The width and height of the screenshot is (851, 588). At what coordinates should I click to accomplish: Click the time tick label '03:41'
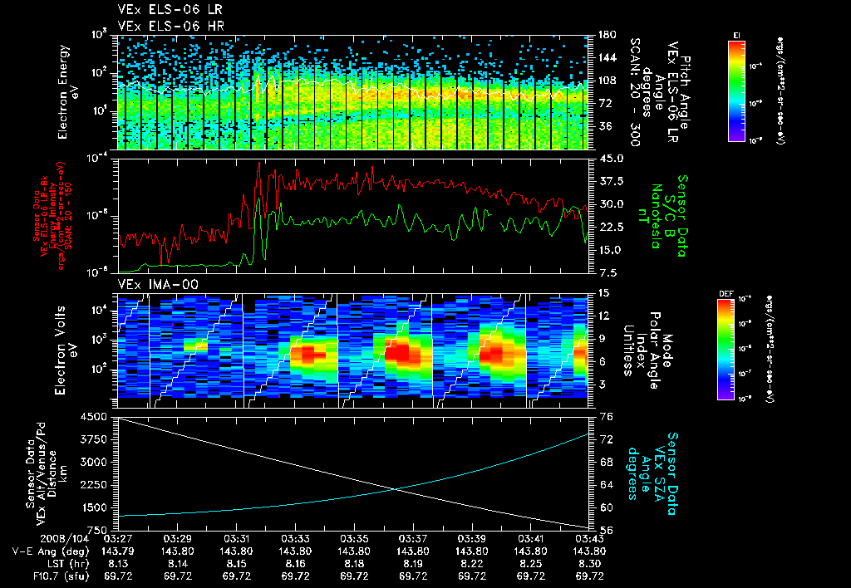pos(531,539)
